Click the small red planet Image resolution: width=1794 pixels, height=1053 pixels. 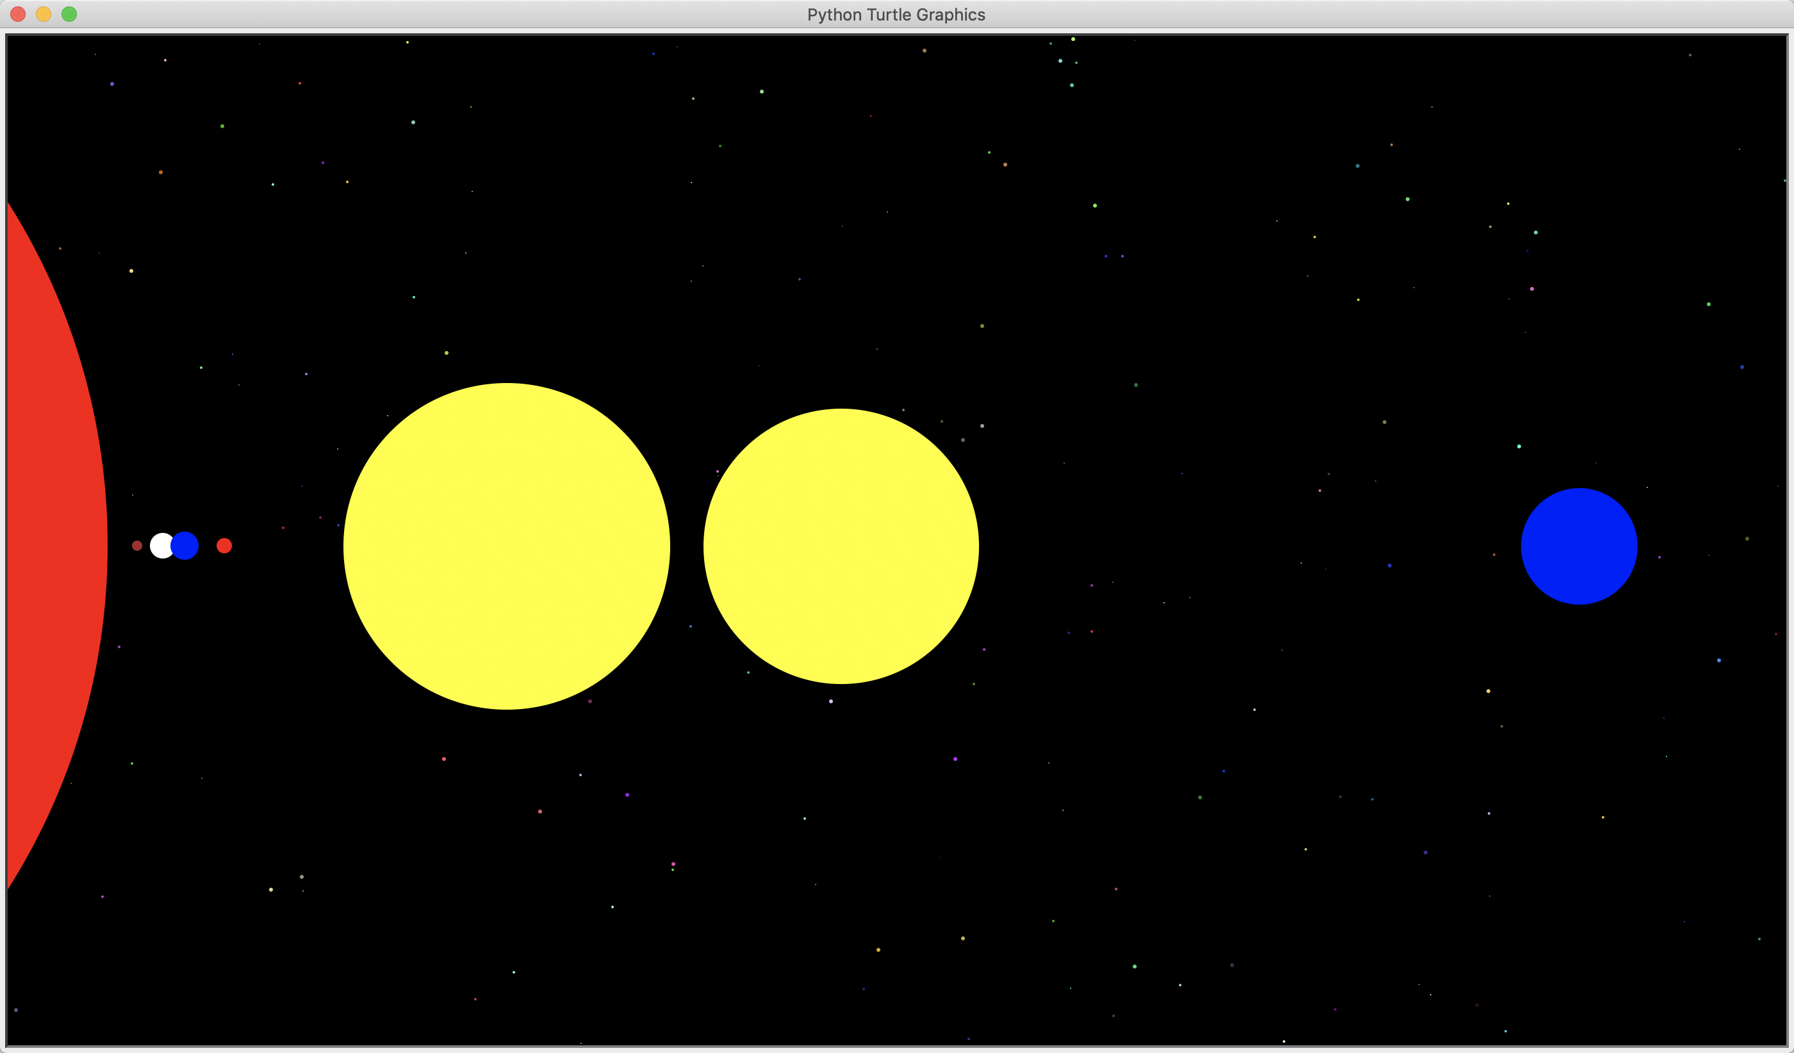click(x=224, y=546)
